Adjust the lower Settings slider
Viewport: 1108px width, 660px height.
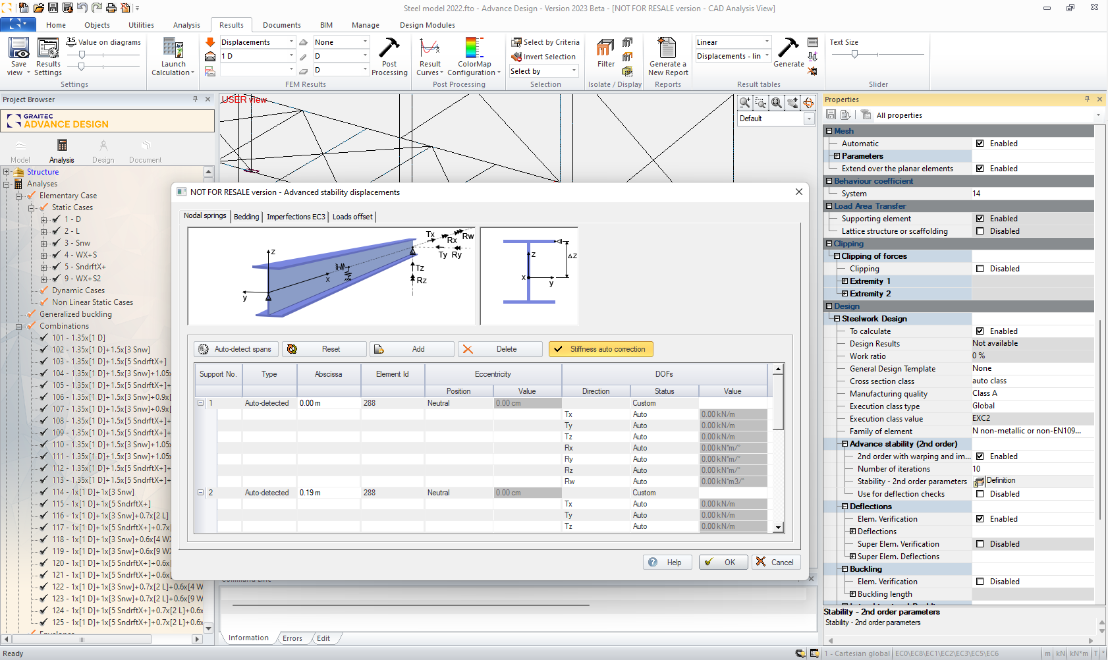point(82,67)
